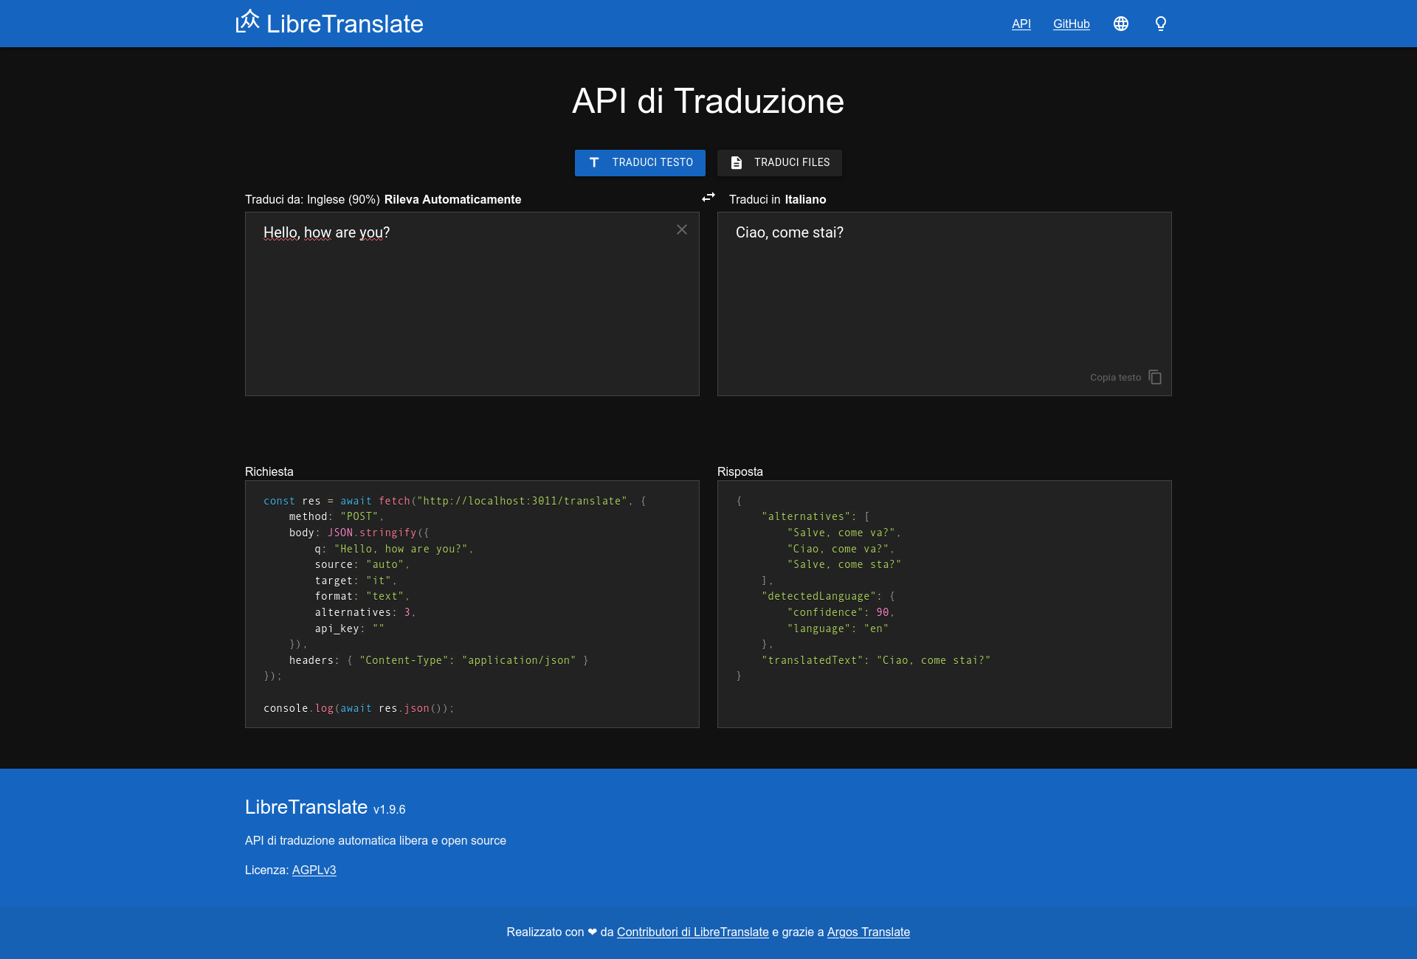Open the language globe menu
Viewport: 1417px width, 959px height.
1121,24
